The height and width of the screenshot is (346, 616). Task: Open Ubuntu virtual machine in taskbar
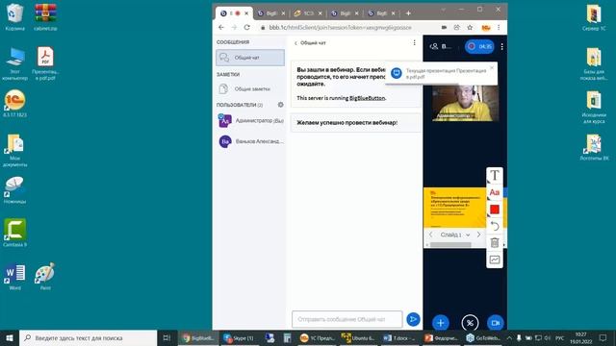[x=357, y=337]
